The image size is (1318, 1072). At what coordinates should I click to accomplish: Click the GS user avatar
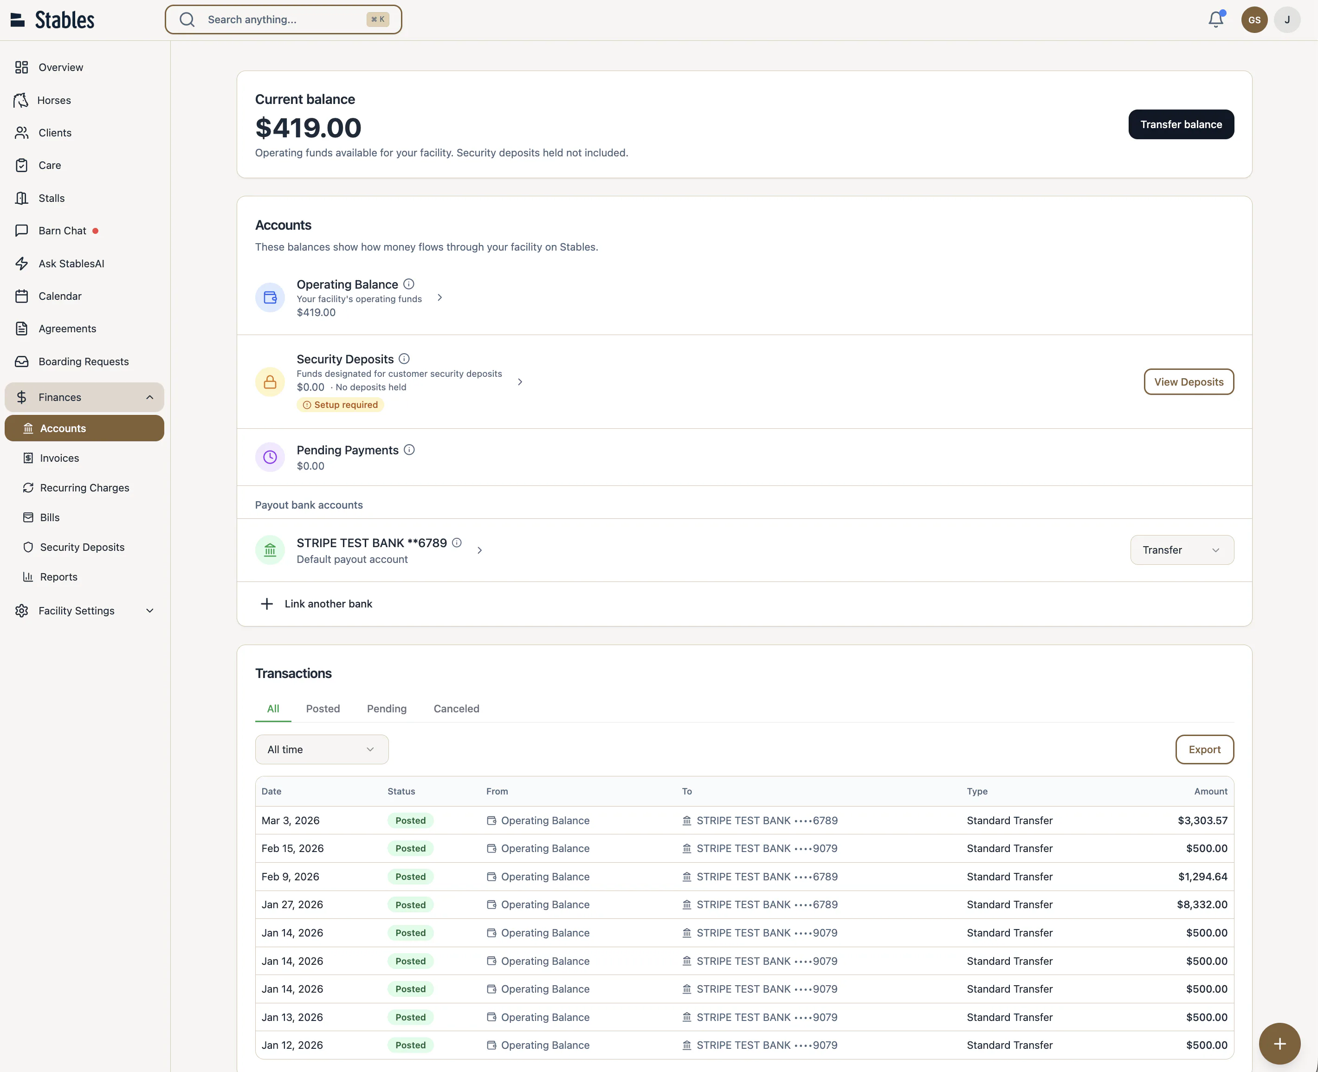click(x=1254, y=20)
